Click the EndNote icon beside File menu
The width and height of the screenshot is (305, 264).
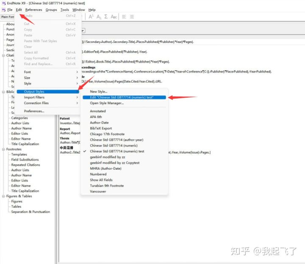(x=3, y=10)
